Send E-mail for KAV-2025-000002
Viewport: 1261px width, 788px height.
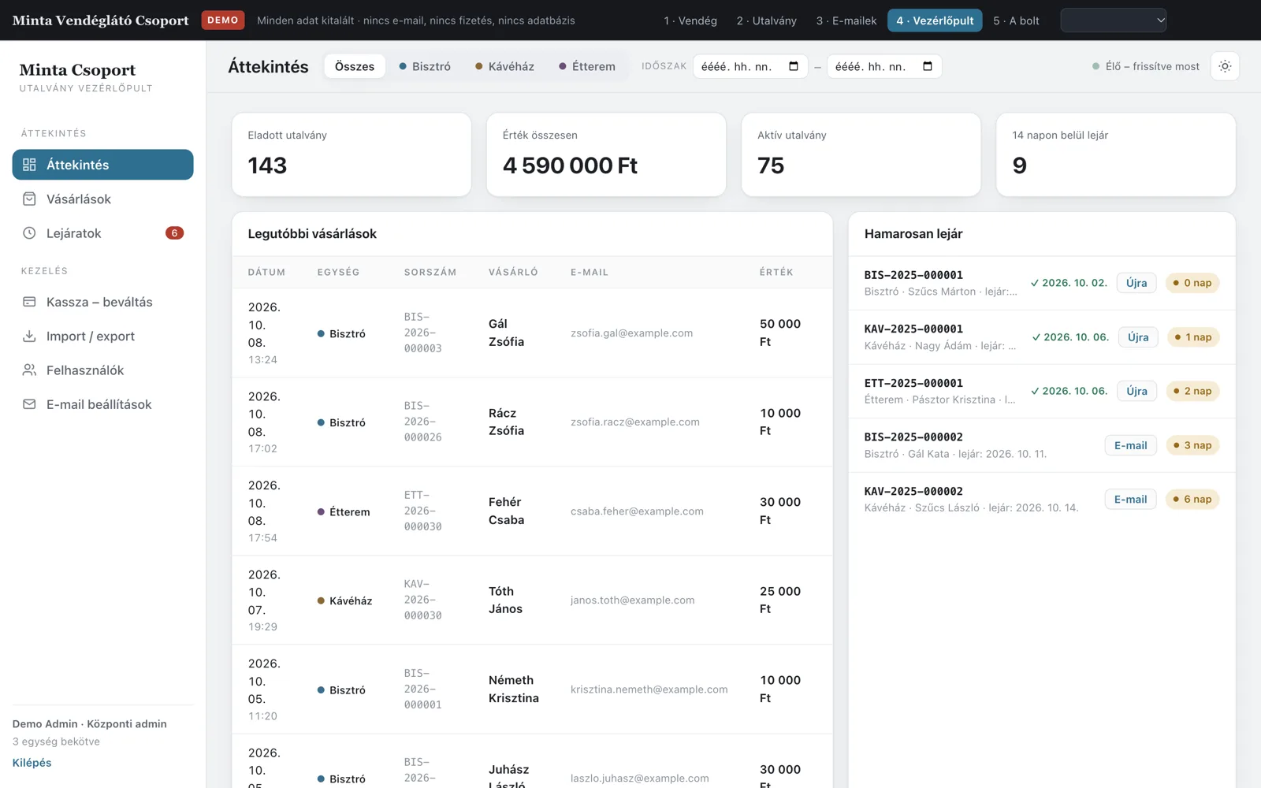point(1130,500)
